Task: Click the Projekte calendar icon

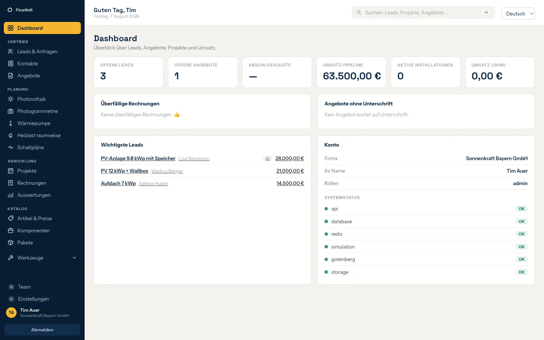Action: (x=11, y=171)
